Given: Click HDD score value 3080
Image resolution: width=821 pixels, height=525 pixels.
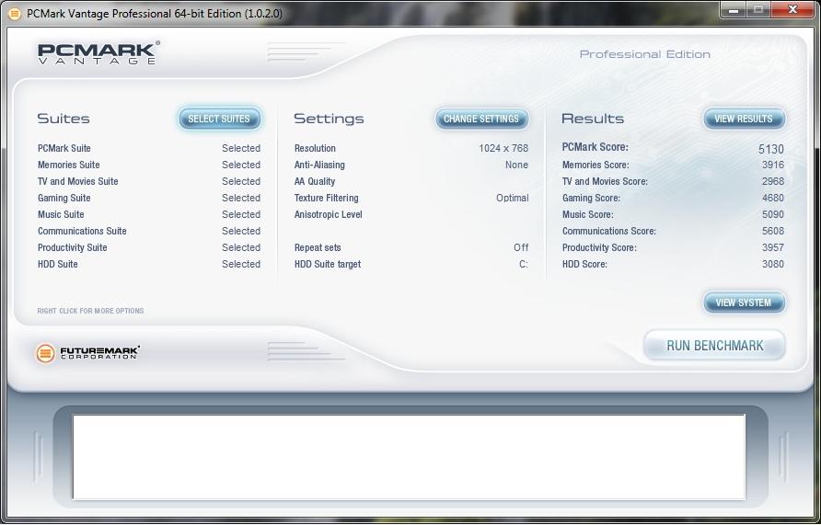Looking at the screenshot, I should (x=773, y=264).
